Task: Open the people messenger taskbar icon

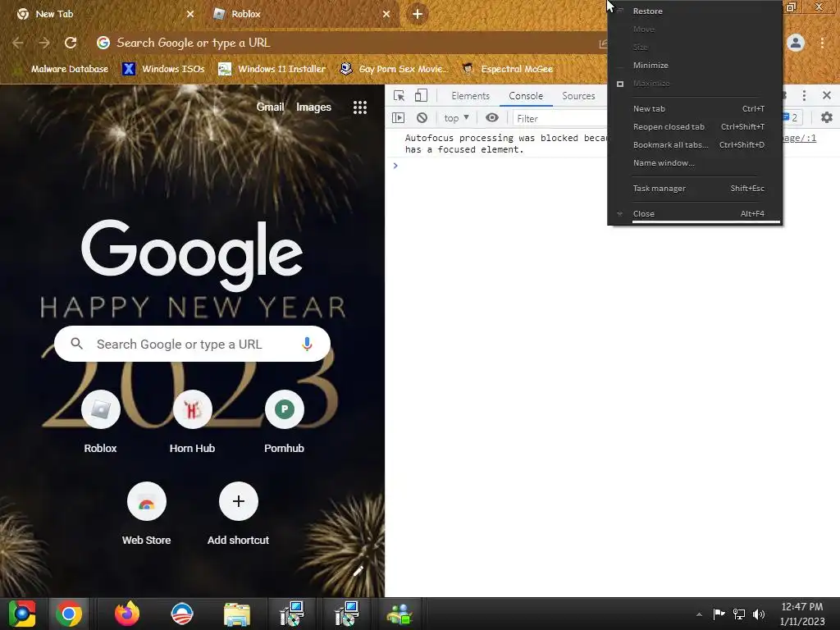Action: tap(399, 614)
